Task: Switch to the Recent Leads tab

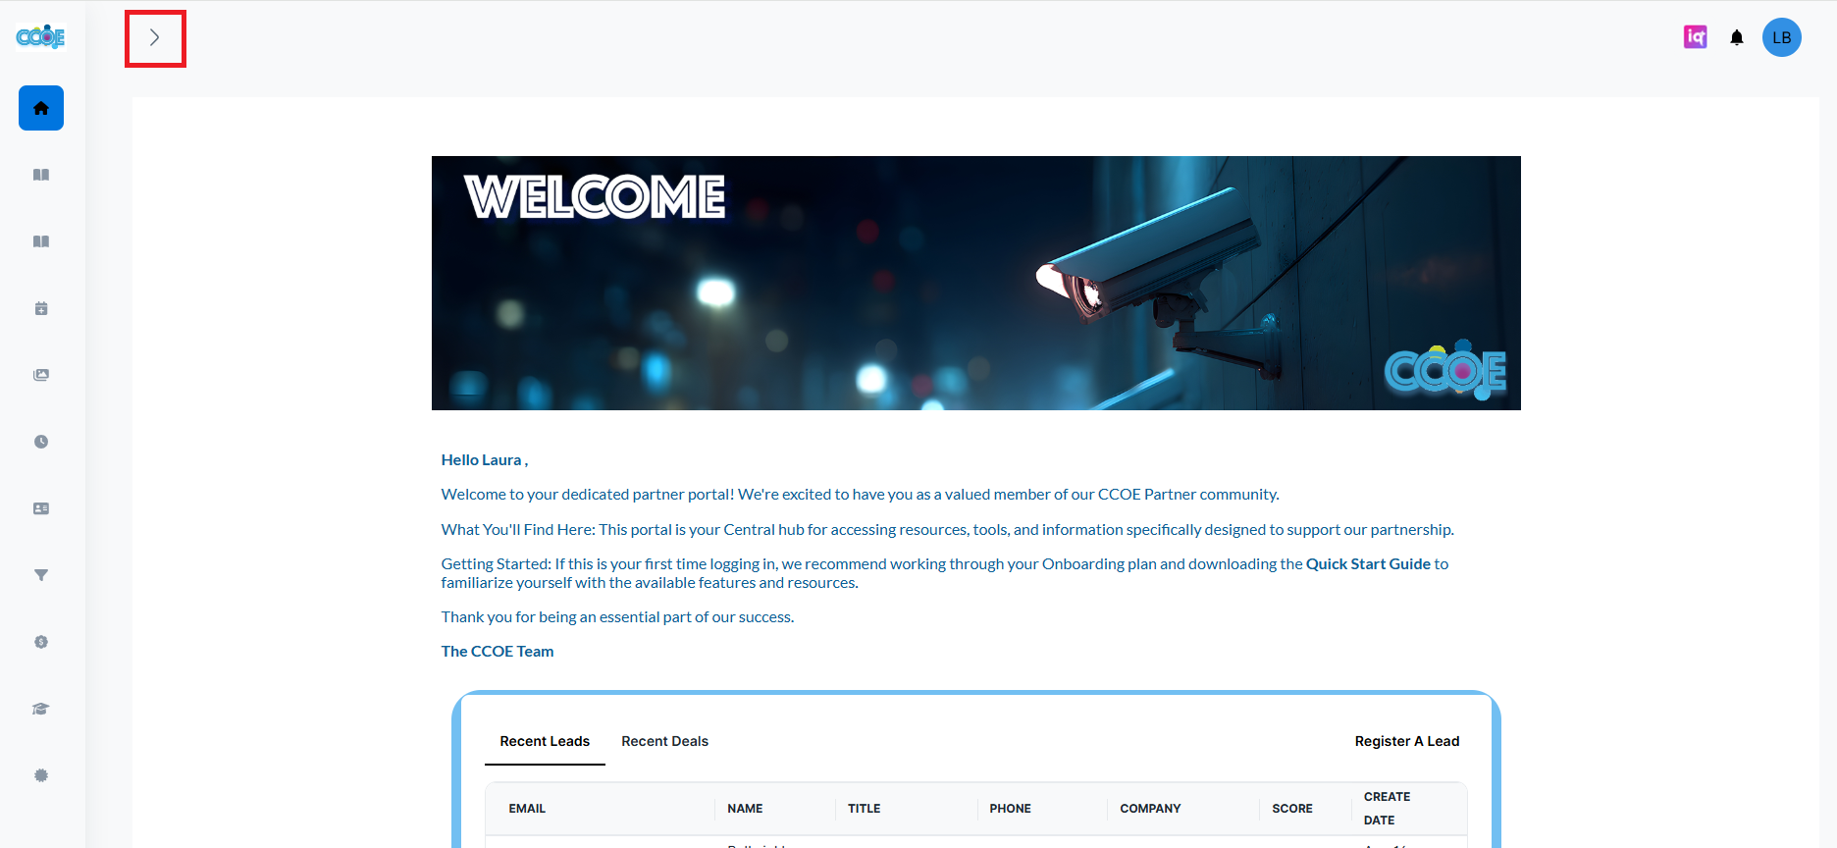Action: [545, 741]
